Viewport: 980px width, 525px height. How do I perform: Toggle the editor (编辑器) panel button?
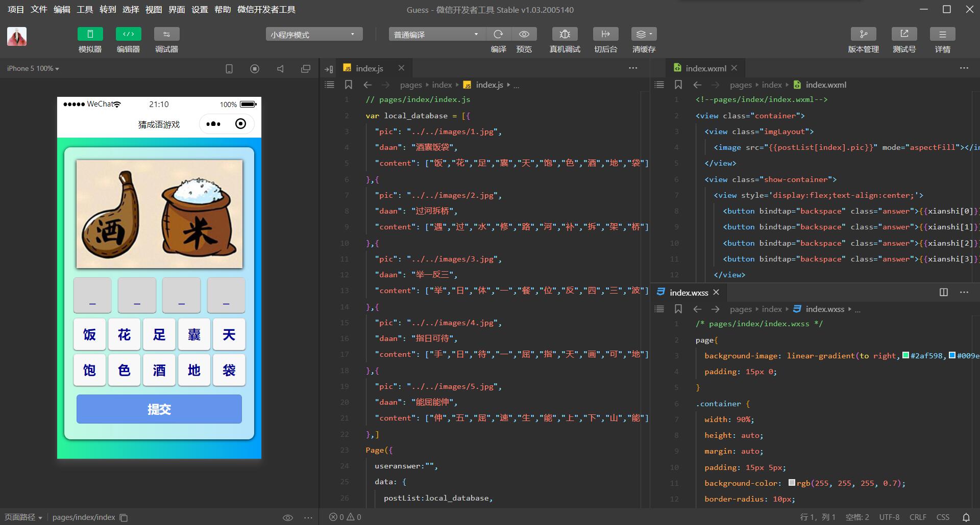coord(128,34)
